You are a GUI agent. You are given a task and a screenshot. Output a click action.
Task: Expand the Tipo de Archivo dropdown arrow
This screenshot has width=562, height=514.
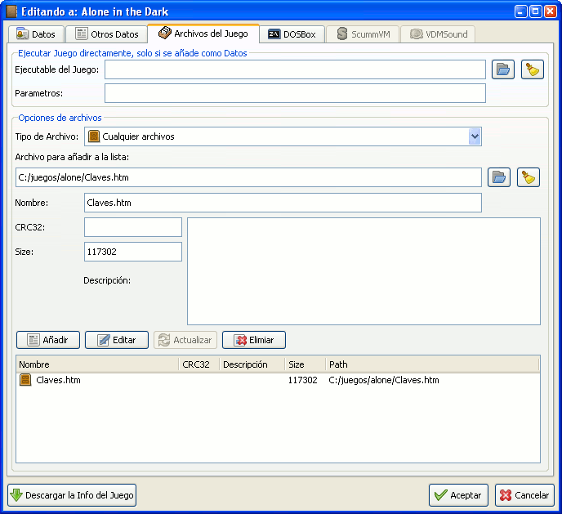(x=475, y=136)
